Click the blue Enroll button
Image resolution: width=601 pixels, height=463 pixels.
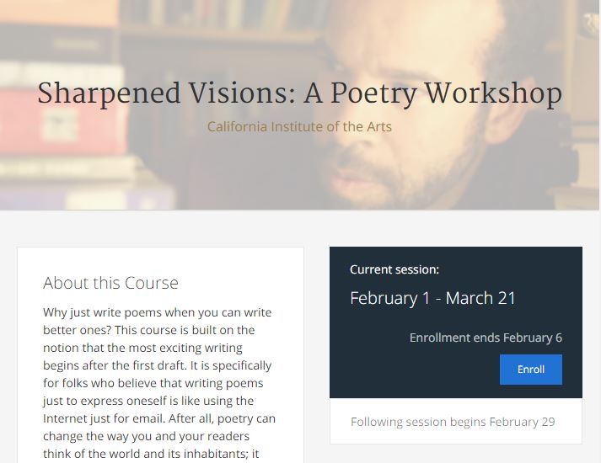tap(530, 370)
